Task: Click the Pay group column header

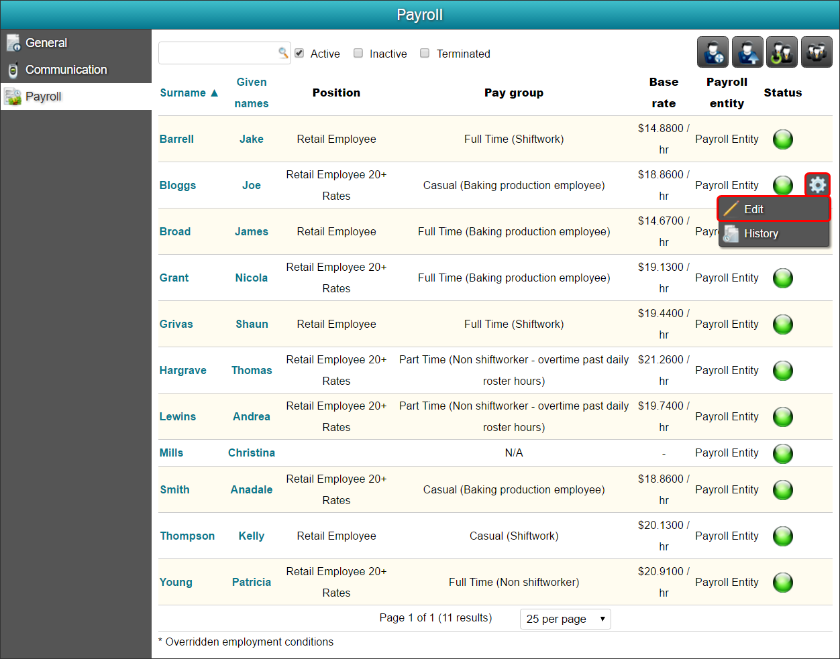Action: point(514,93)
